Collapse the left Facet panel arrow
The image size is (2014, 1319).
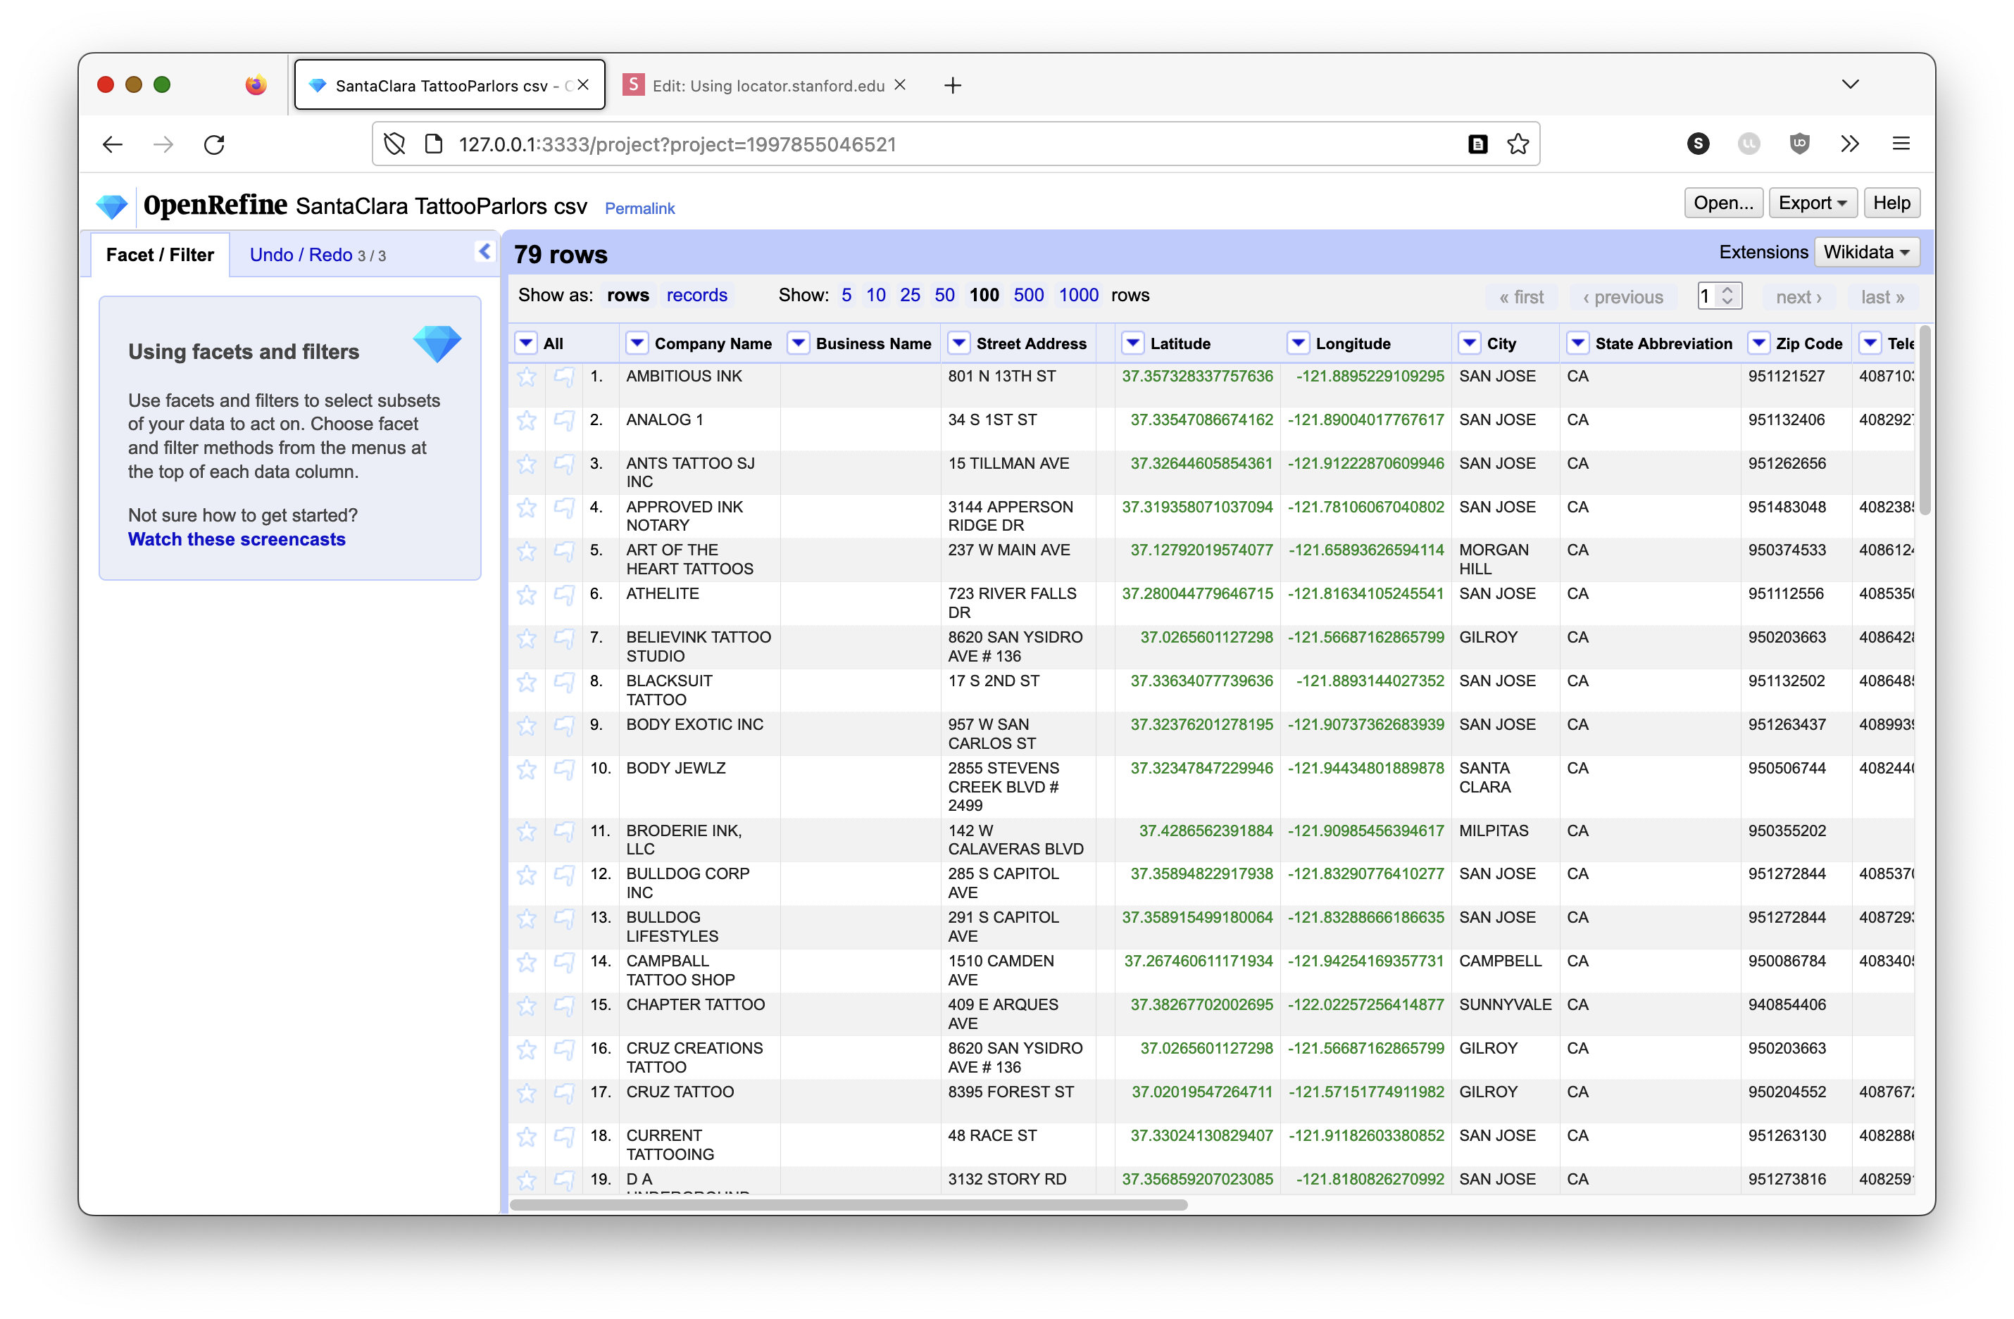(x=484, y=251)
